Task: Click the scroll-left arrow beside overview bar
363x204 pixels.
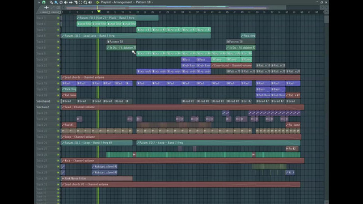Action: coord(64,7)
